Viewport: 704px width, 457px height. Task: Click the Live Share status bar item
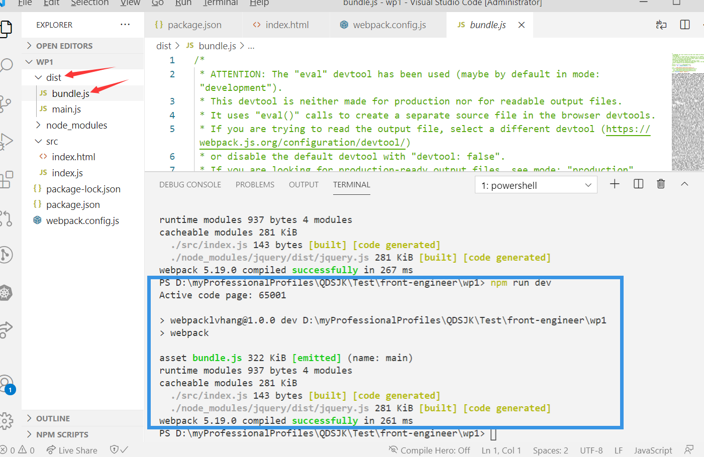pos(72,450)
